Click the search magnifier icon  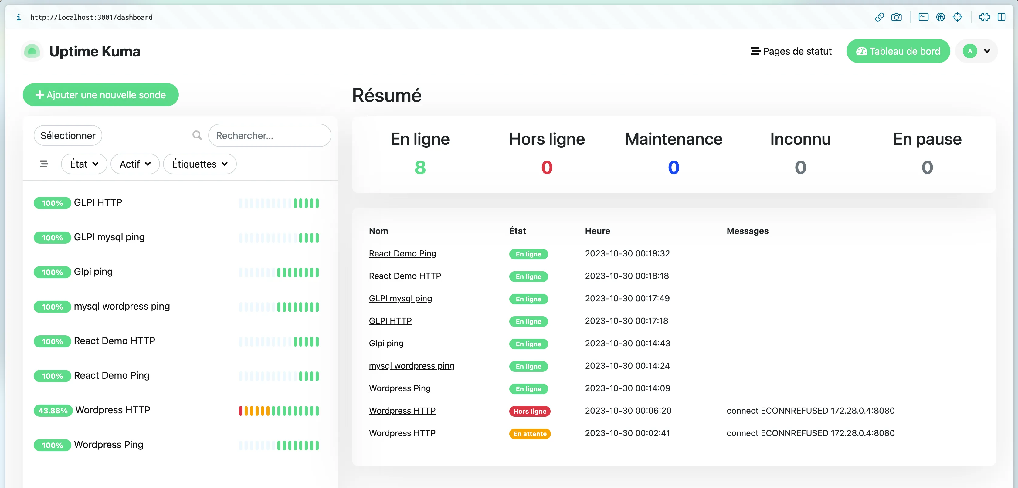click(197, 136)
